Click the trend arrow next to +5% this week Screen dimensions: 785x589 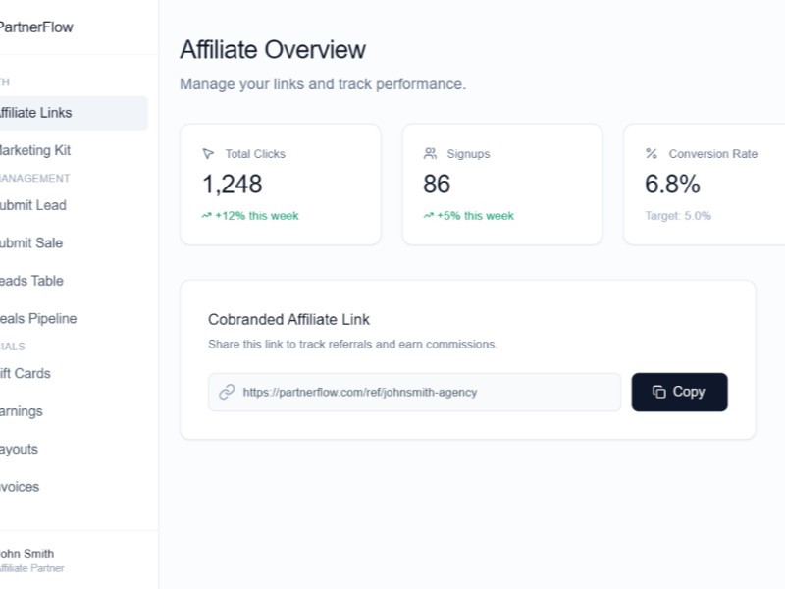(x=428, y=216)
